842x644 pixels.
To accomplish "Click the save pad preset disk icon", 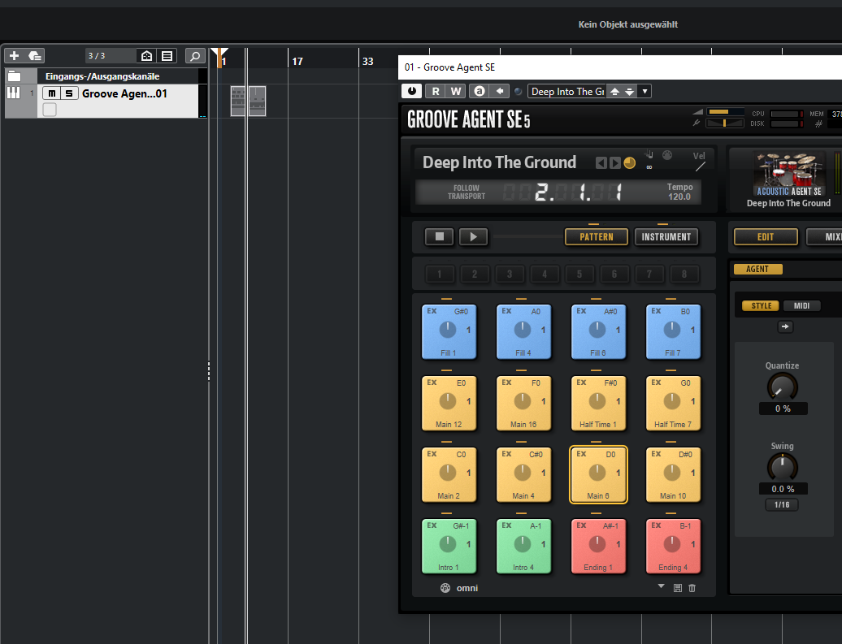I will point(678,588).
